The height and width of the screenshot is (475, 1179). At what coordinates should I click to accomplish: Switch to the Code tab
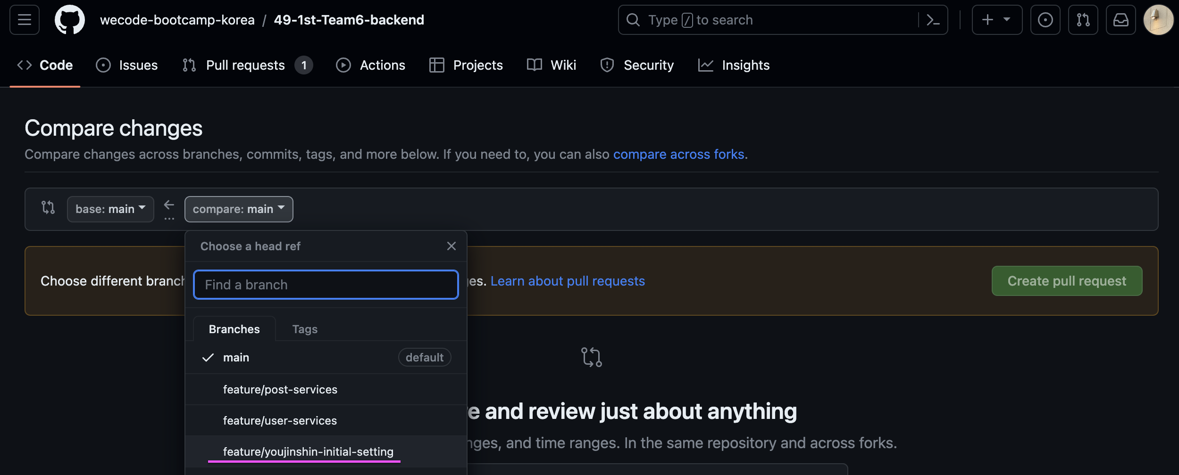(45, 65)
